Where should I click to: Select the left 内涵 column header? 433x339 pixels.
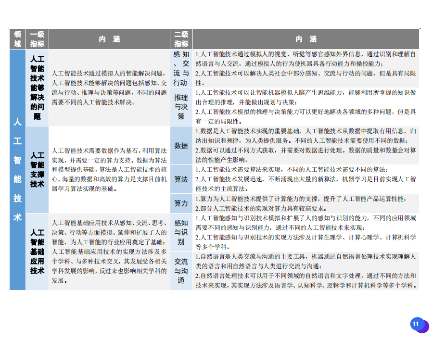[109, 39]
